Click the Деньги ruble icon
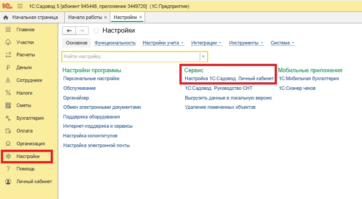Viewport: 362px width, 199px height. 8,67
